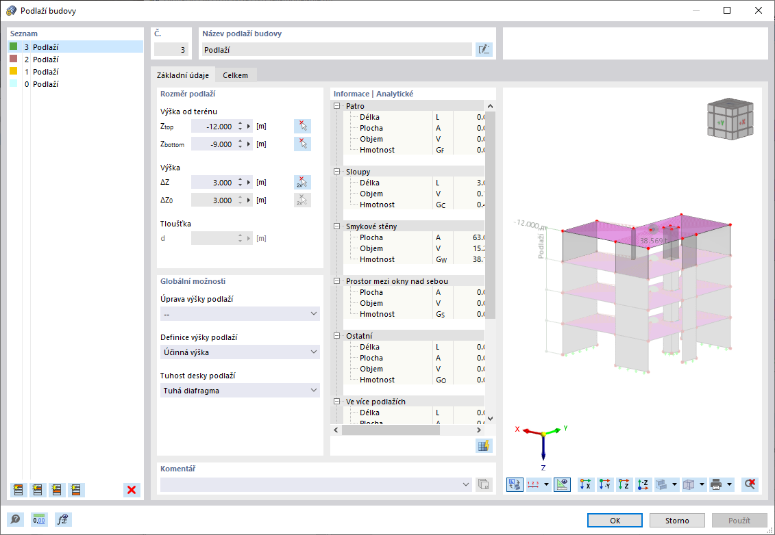Click Informace panel vertical scrollbar down arrow
Viewport: 775px width, 535px height.
pyautogui.click(x=491, y=419)
